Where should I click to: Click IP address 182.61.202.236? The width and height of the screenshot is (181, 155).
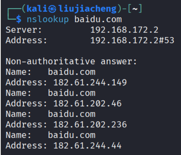click(x=90, y=124)
